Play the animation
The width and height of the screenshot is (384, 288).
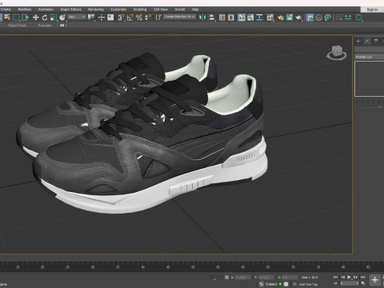coord(349,277)
